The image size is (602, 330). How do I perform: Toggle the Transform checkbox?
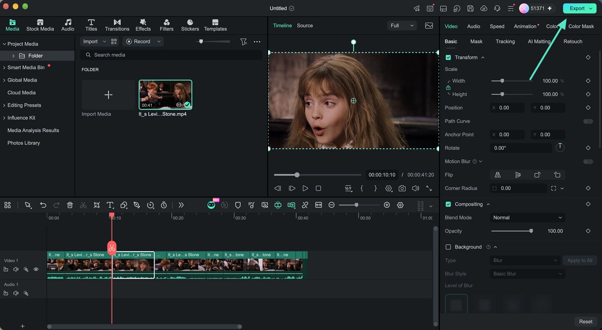[448, 57]
